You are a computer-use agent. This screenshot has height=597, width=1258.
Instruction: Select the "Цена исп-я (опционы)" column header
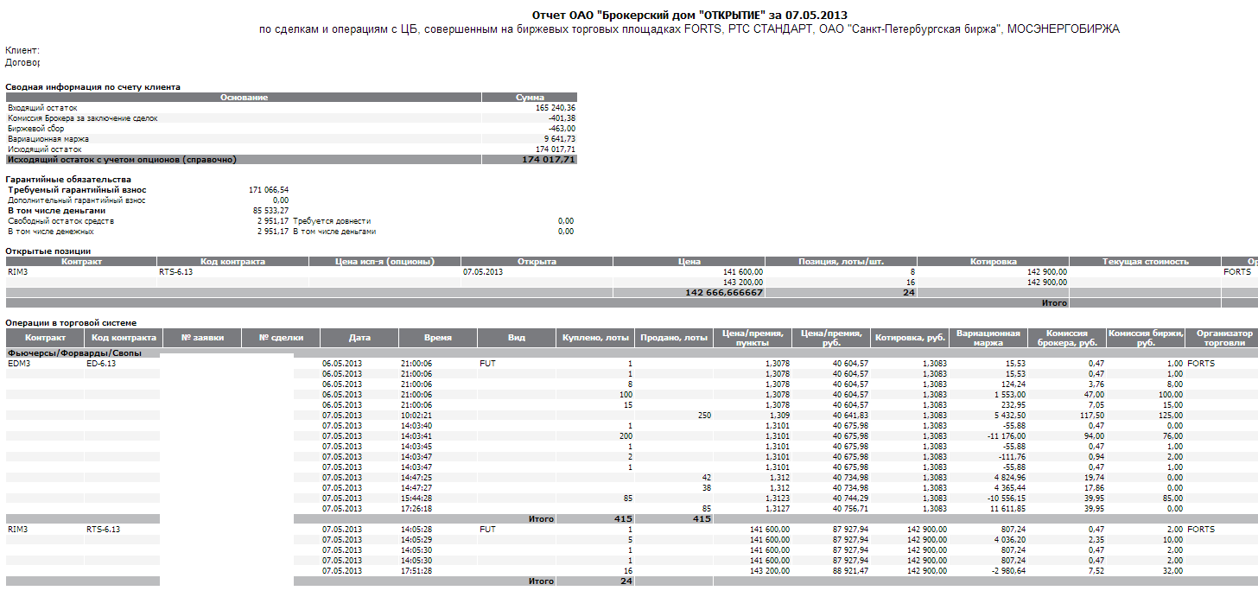tap(384, 262)
